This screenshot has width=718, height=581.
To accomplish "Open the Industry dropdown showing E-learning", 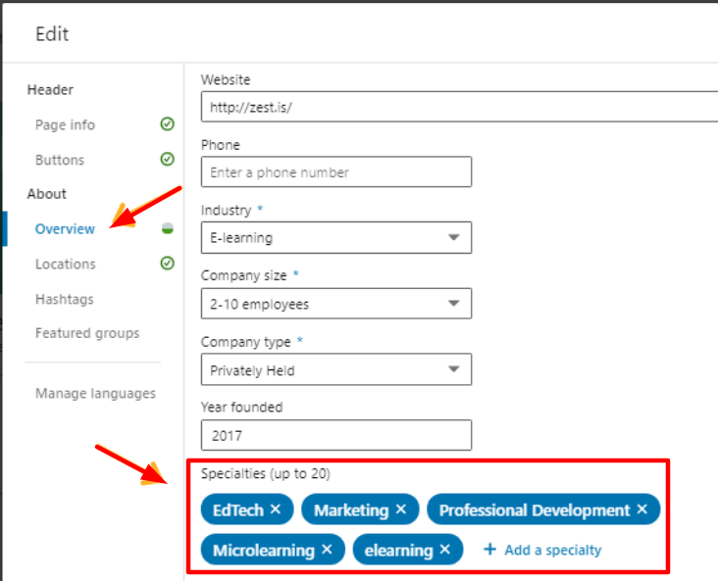I will tap(336, 237).
